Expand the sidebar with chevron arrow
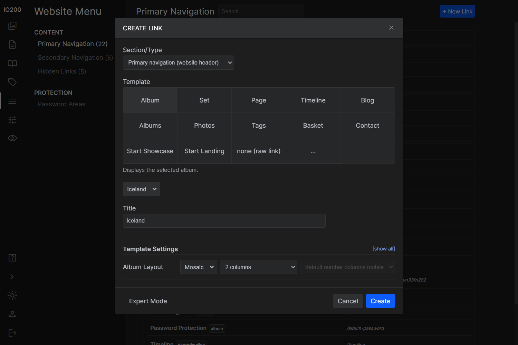518x345 pixels. pos(12,277)
